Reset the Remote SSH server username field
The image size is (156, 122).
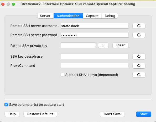[139, 26]
